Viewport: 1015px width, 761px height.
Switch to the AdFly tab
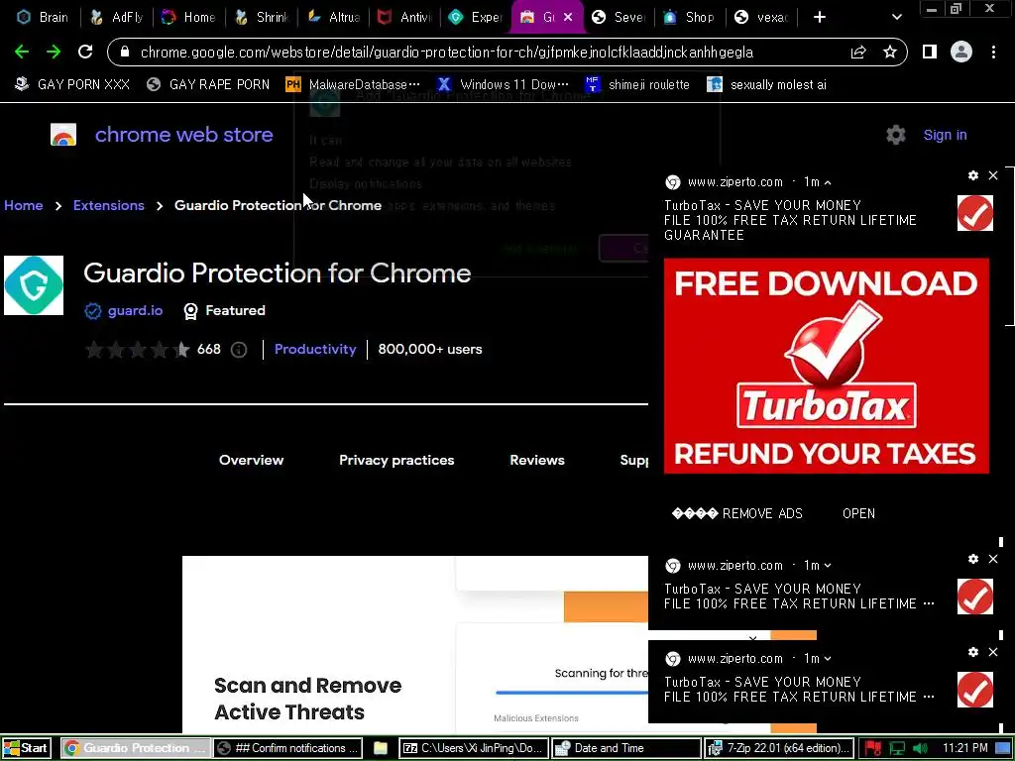coord(117,18)
